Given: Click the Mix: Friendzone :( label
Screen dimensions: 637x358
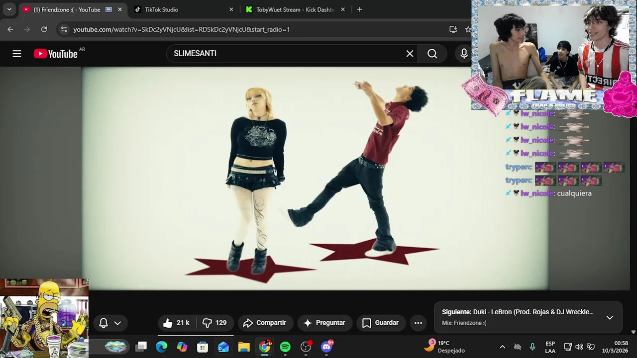Looking at the screenshot, I should [464, 323].
